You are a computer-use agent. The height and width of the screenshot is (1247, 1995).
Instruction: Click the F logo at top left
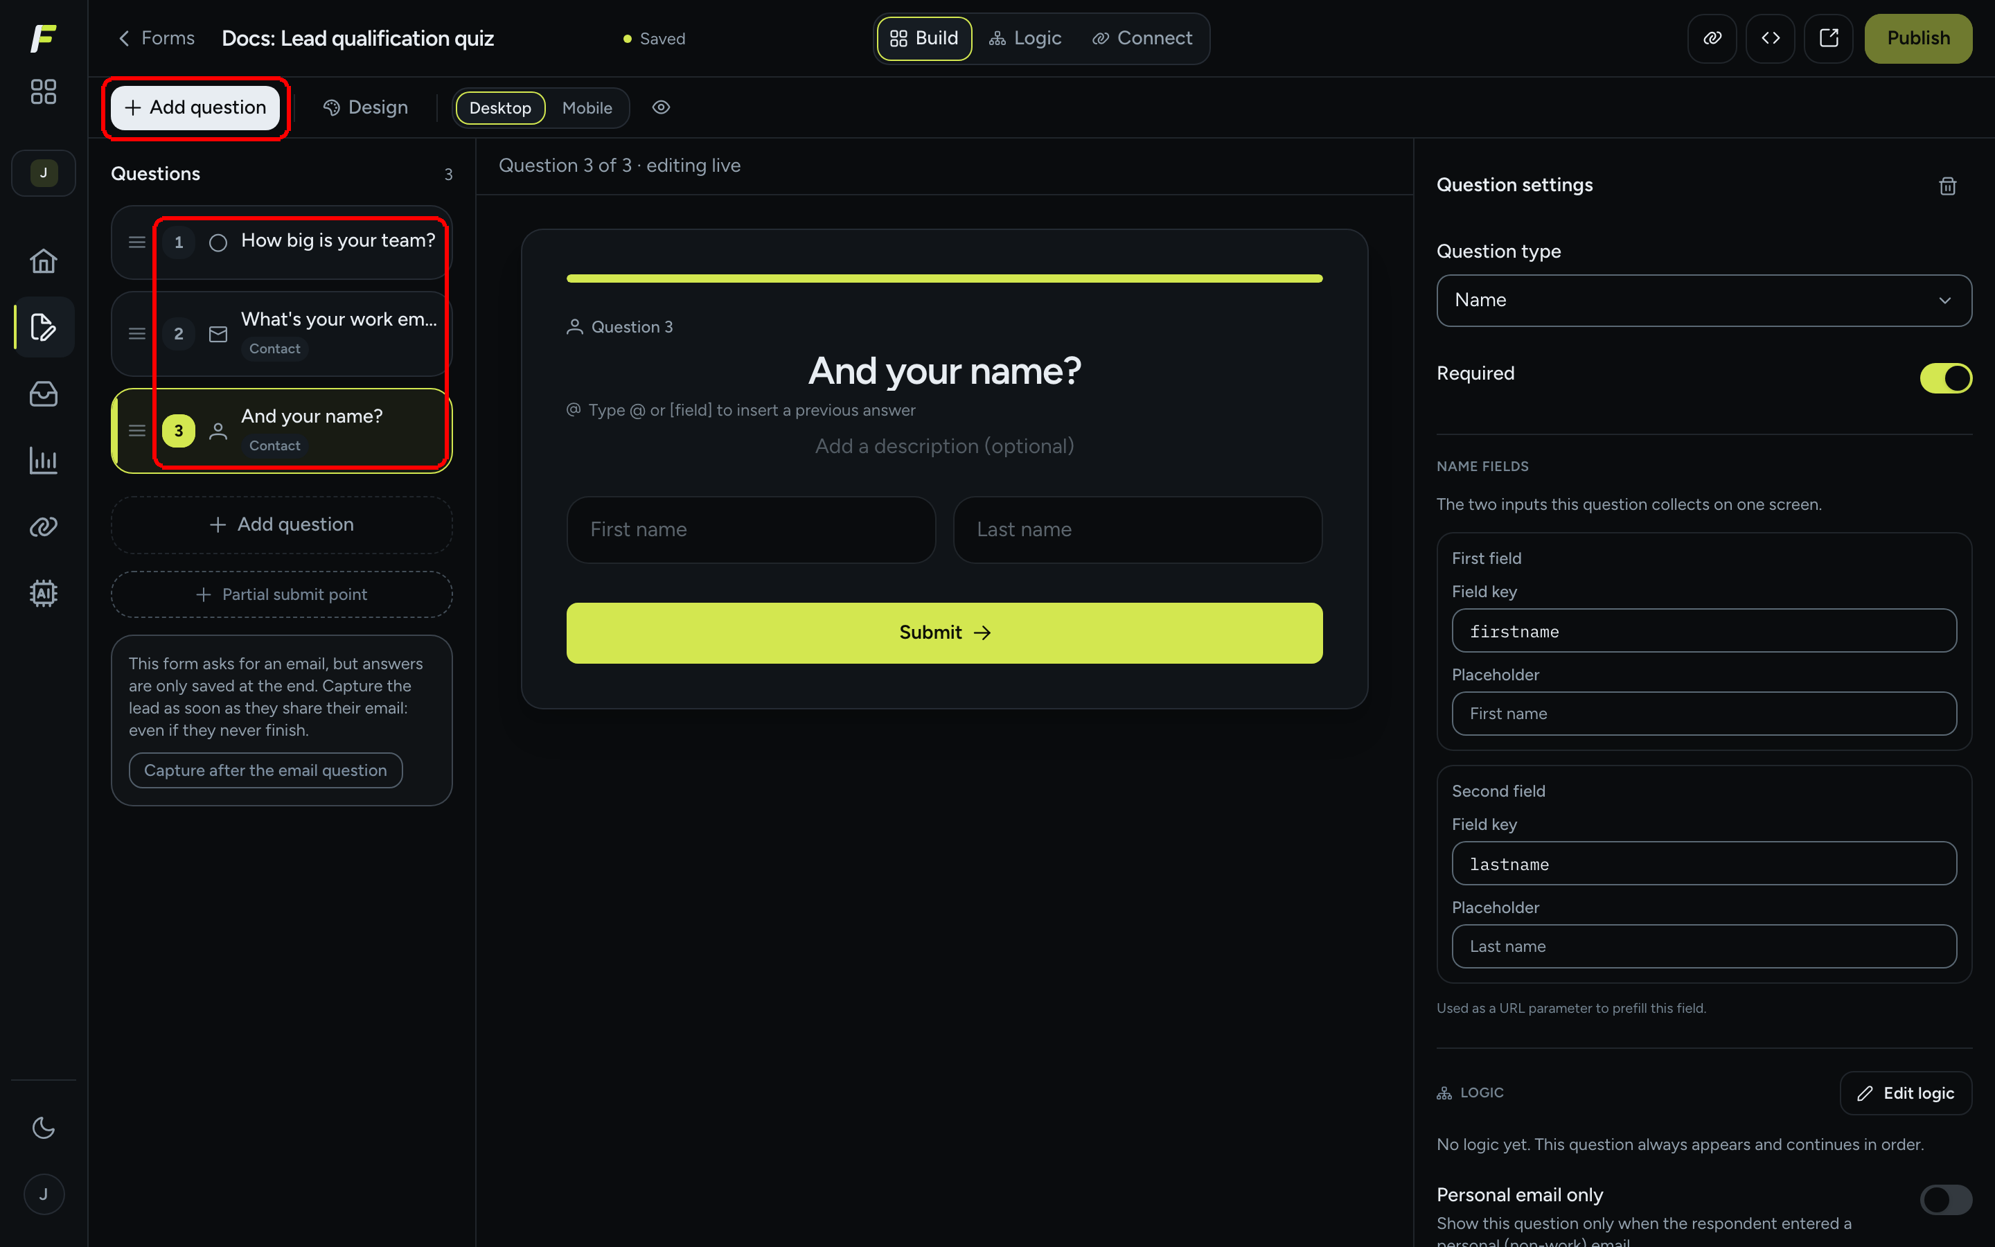click(x=43, y=38)
